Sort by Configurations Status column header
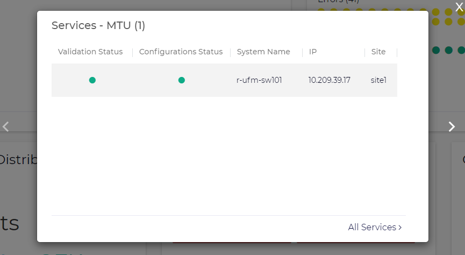465x255 pixels. [181, 52]
